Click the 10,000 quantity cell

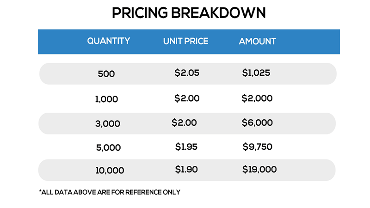pos(110,171)
